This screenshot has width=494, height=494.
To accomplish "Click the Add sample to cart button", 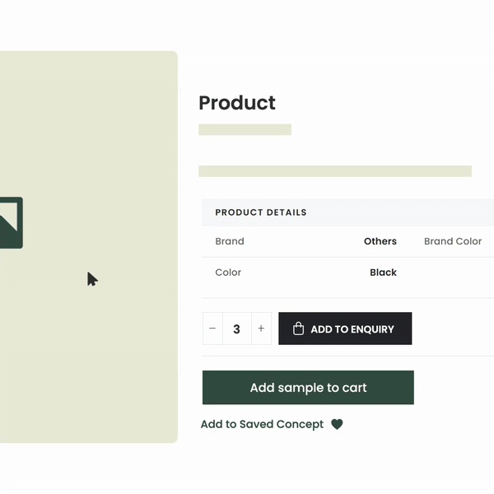I will (x=308, y=388).
